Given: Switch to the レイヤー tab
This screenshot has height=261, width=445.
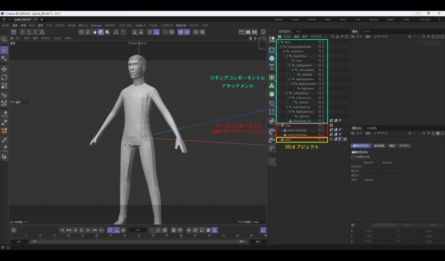Looking at the screenshot, I should pyautogui.click(x=367, y=32).
